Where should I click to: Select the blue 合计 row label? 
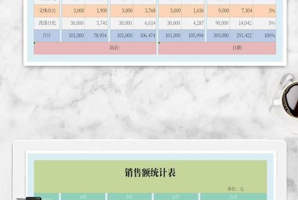[x=47, y=35]
